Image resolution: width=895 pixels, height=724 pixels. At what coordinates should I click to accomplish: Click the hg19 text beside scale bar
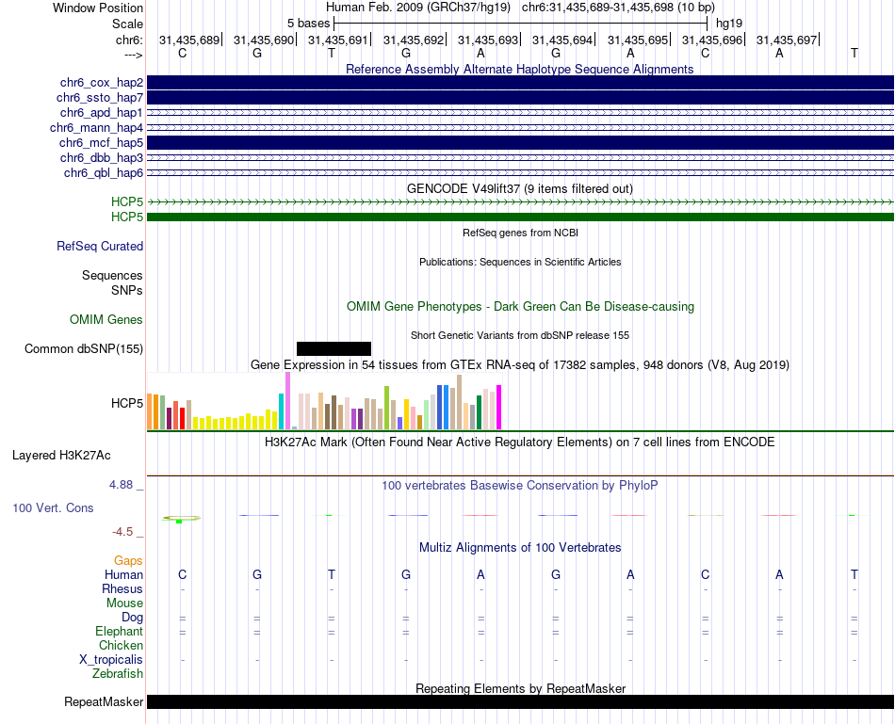(729, 24)
